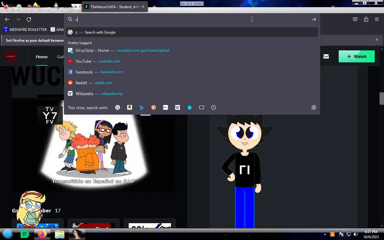The height and width of the screenshot is (240, 384).
Task: Search this time with DuckDuckGo icon
Action: (154, 107)
